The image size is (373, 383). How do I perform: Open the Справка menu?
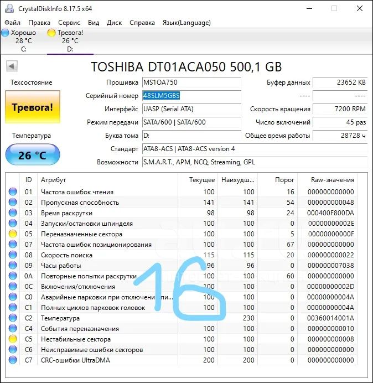point(142,23)
